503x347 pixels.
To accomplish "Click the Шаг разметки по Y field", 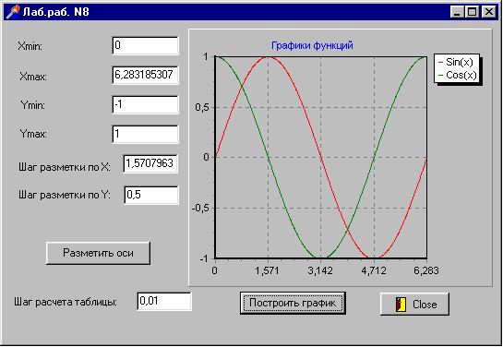I will point(151,195).
